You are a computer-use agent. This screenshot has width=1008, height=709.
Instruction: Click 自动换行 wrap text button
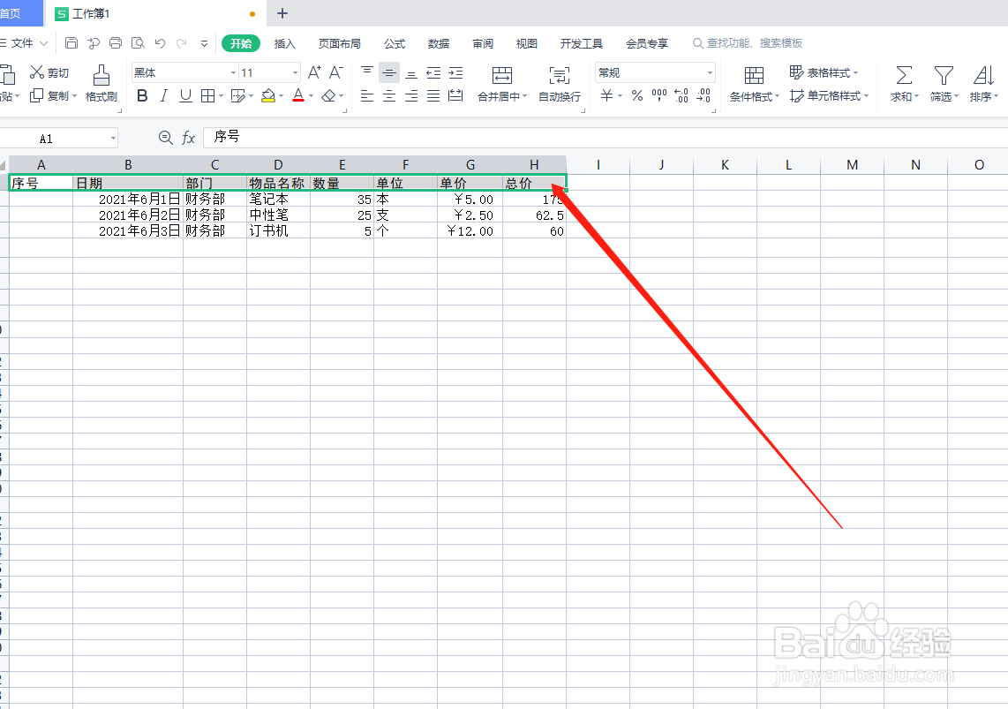click(560, 84)
